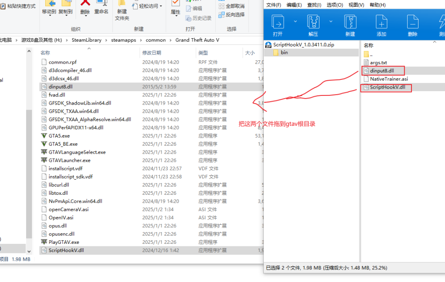
Task: Select libcurl.dll file icon
Action: coord(44,185)
